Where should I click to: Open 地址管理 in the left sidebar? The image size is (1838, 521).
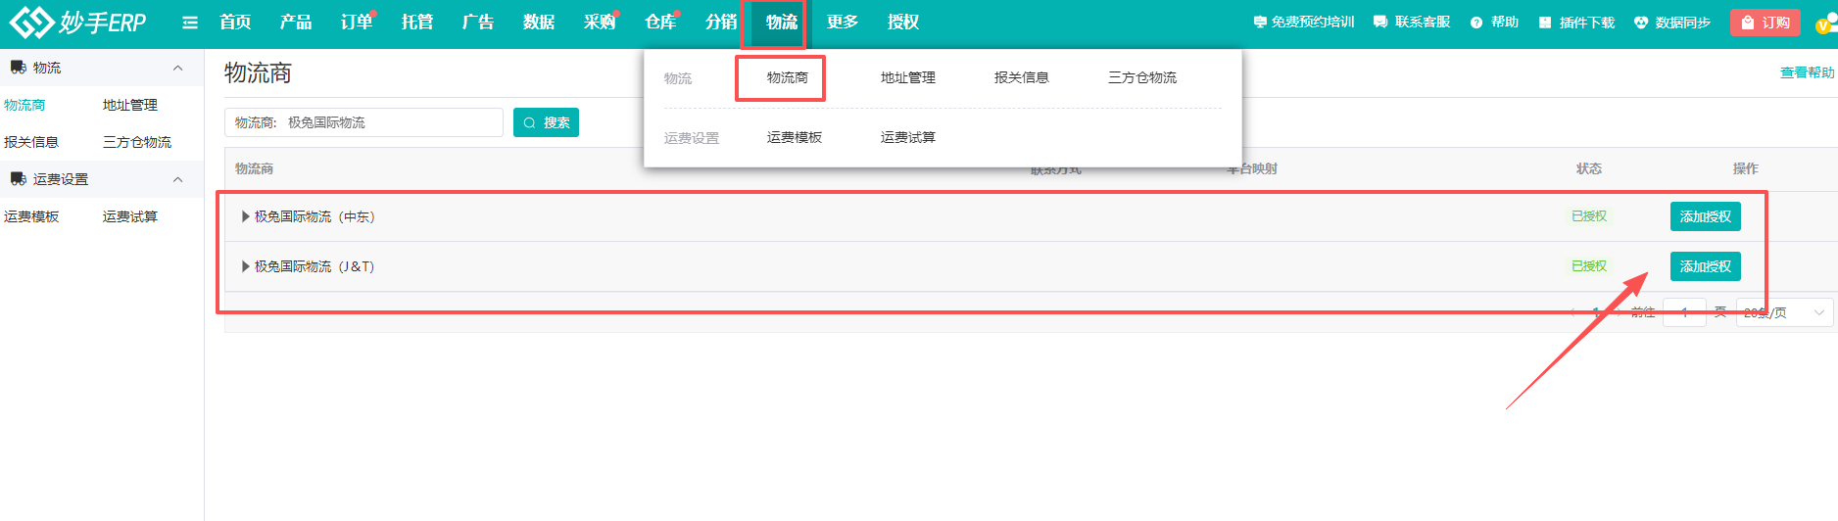[x=130, y=105]
